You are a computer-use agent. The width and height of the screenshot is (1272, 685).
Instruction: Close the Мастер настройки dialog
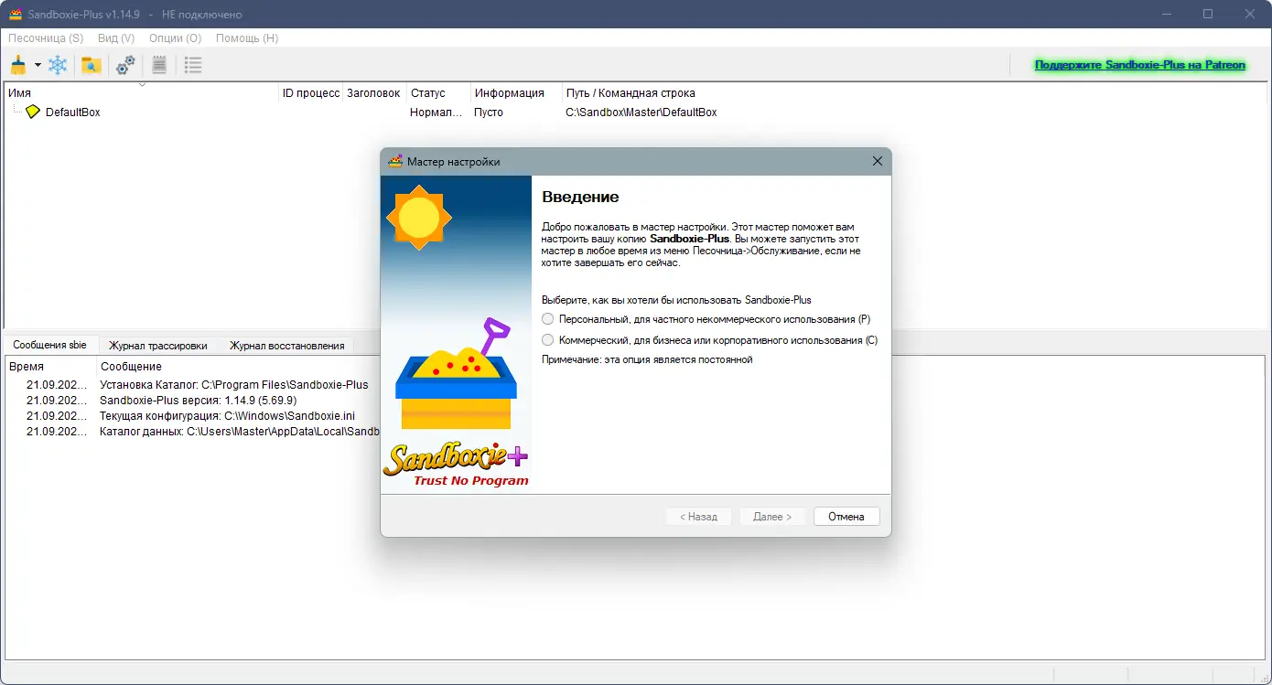(877, 161)
